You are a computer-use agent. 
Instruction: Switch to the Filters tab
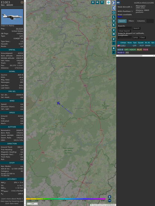(131, 21)
